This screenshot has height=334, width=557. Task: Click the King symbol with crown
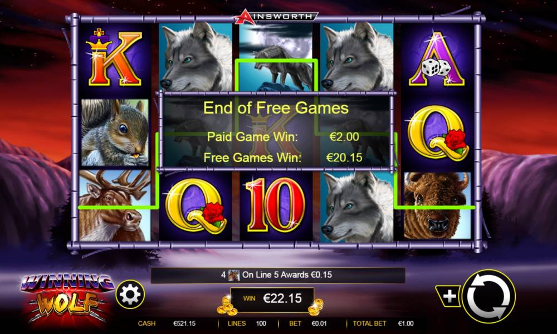pos(114,58)
